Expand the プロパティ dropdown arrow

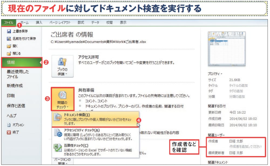[x=215, y=73]
